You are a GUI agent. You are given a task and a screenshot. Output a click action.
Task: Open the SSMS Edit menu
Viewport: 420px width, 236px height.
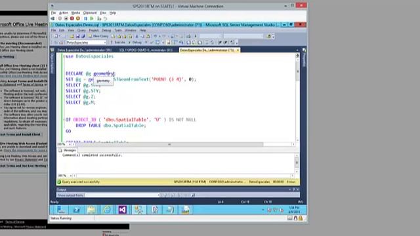click(x=62, y=30)
